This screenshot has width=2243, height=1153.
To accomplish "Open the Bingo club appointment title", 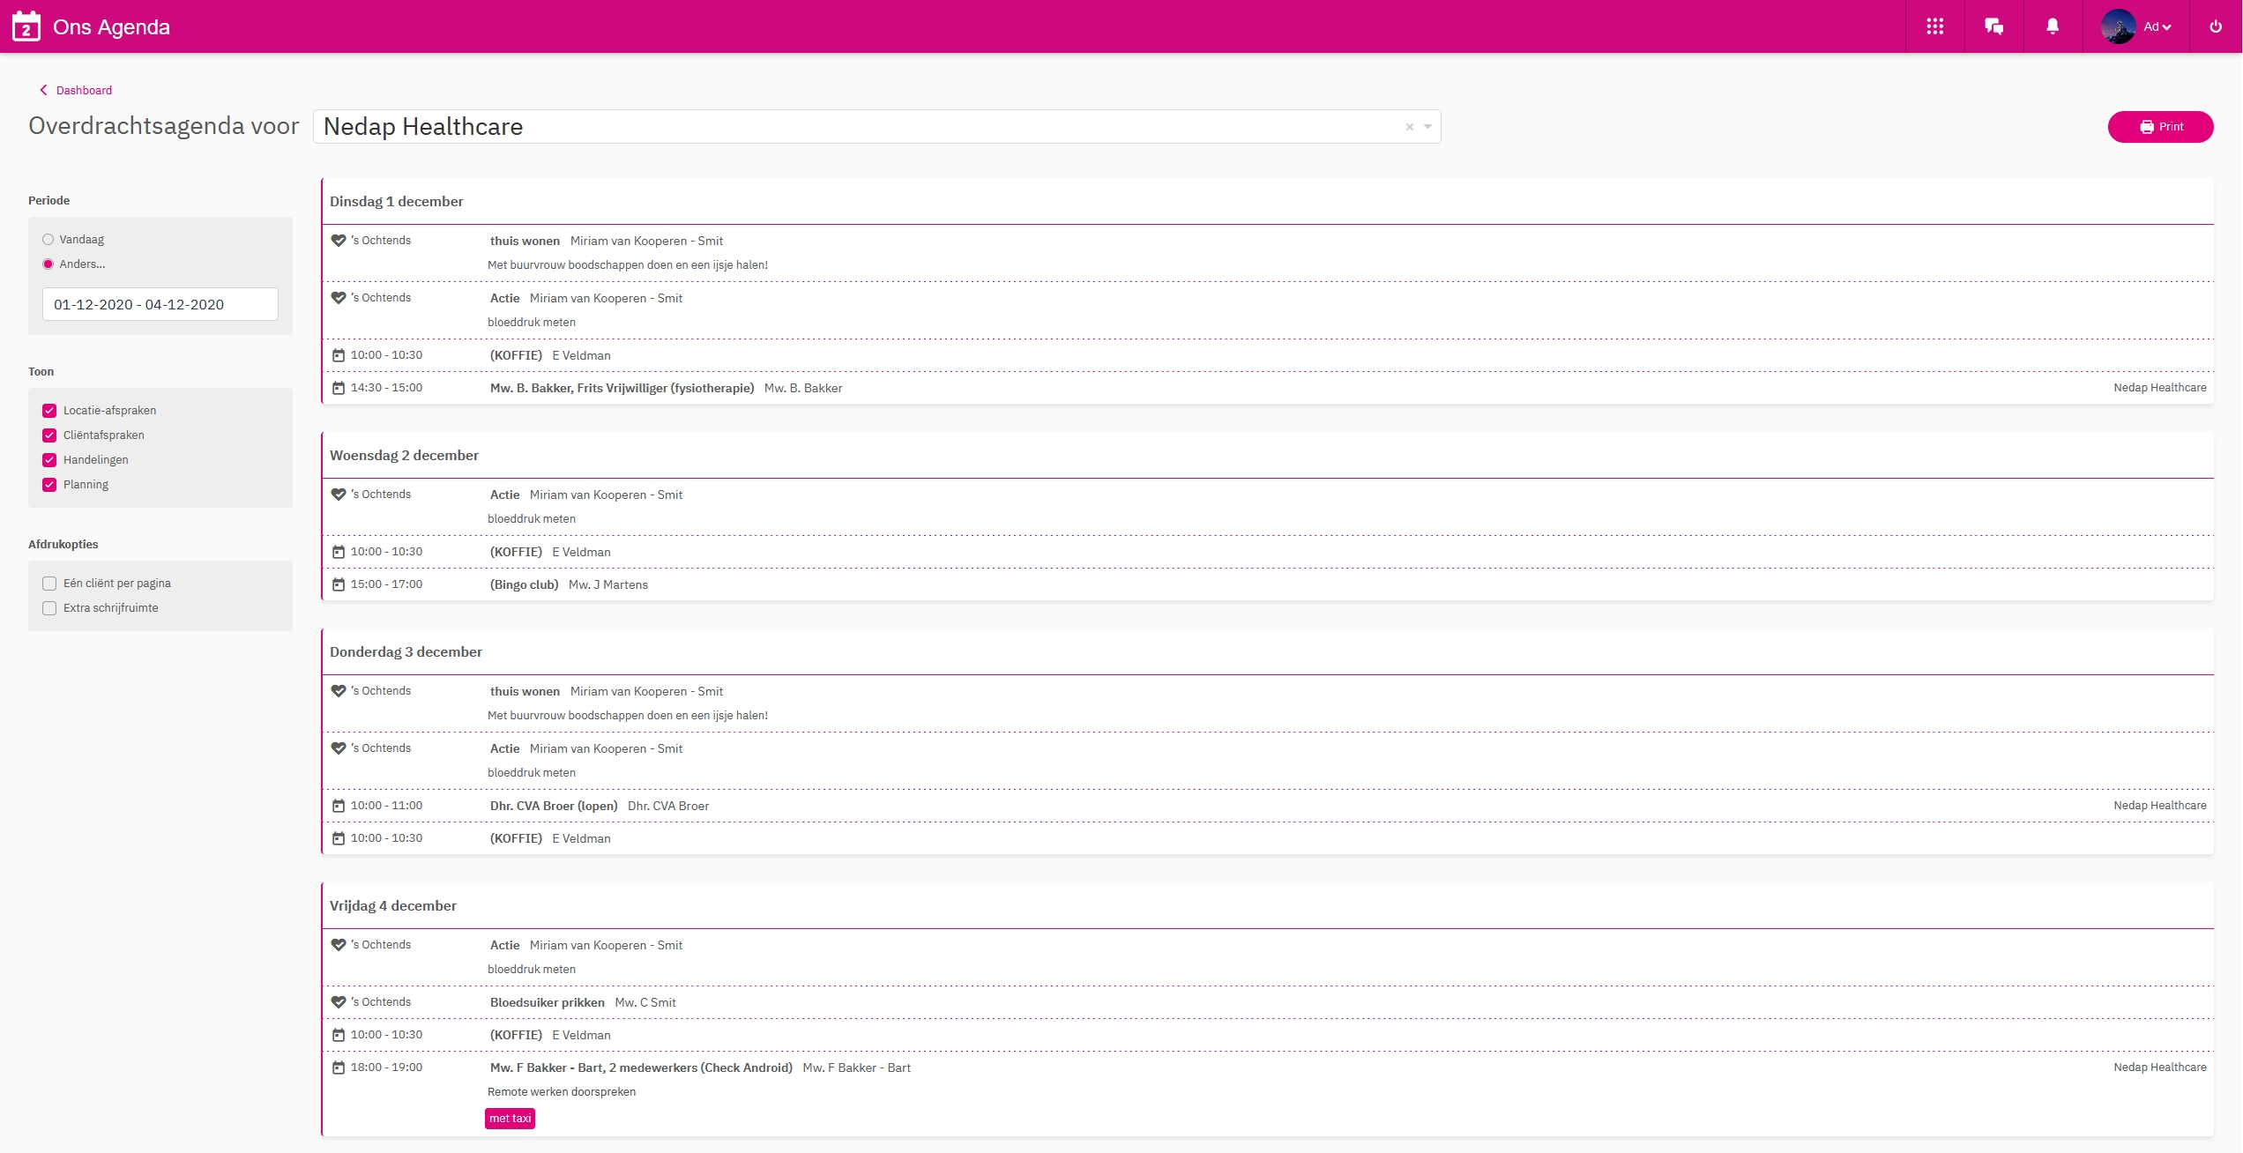I will tap(525, 584).
